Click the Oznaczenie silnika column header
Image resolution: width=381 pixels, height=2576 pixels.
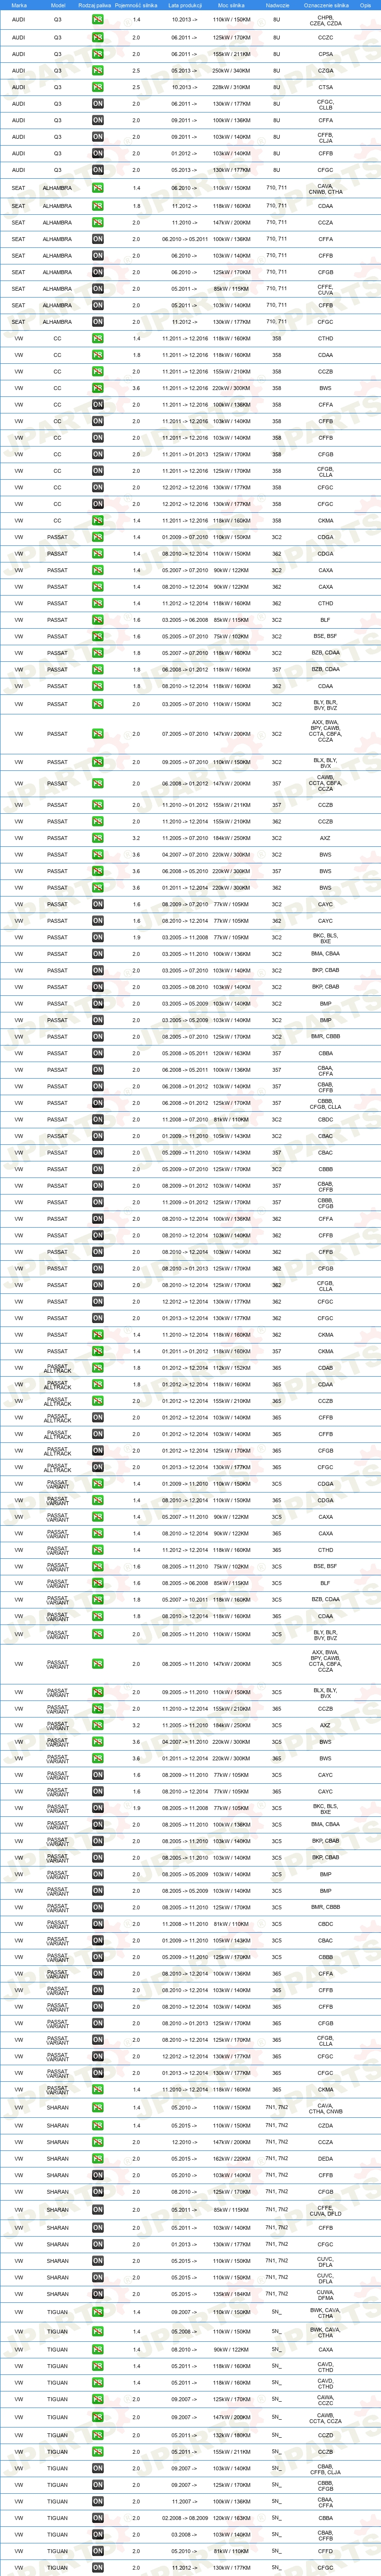click(326, 5)
